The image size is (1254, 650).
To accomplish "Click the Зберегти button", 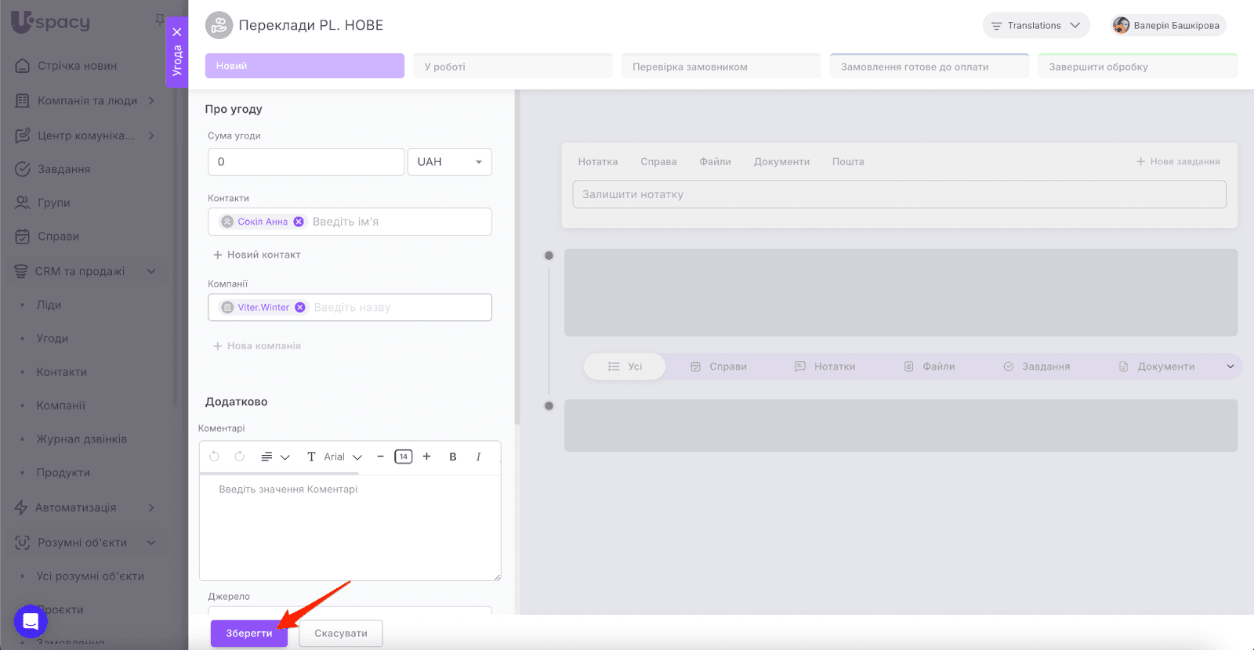I will 249,633.
